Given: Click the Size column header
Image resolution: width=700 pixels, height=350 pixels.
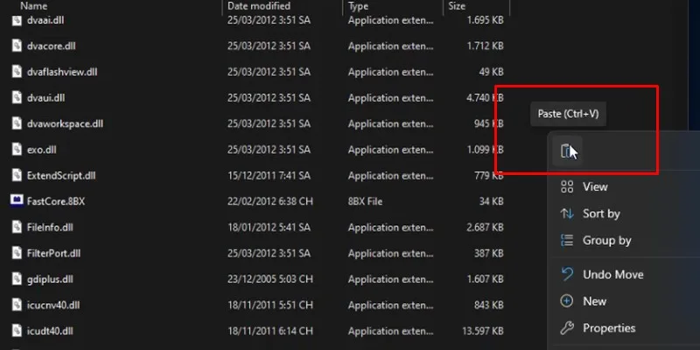Looking at the screenshot, I should tap(458, 6).
